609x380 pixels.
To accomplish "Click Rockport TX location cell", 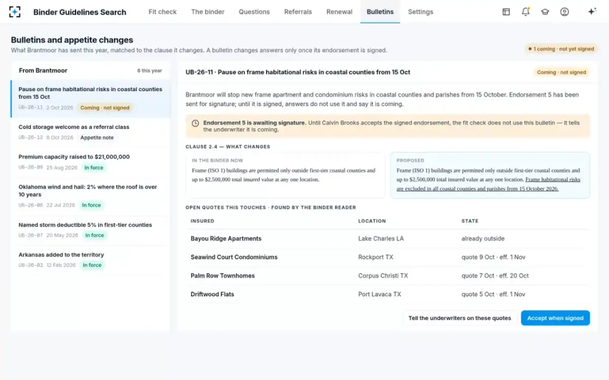I will pyautogui.click(x=376, y=257).
